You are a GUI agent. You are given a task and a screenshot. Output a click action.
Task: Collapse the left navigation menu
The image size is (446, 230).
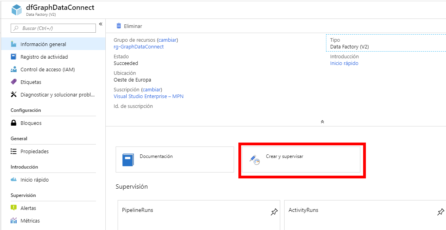101,24
